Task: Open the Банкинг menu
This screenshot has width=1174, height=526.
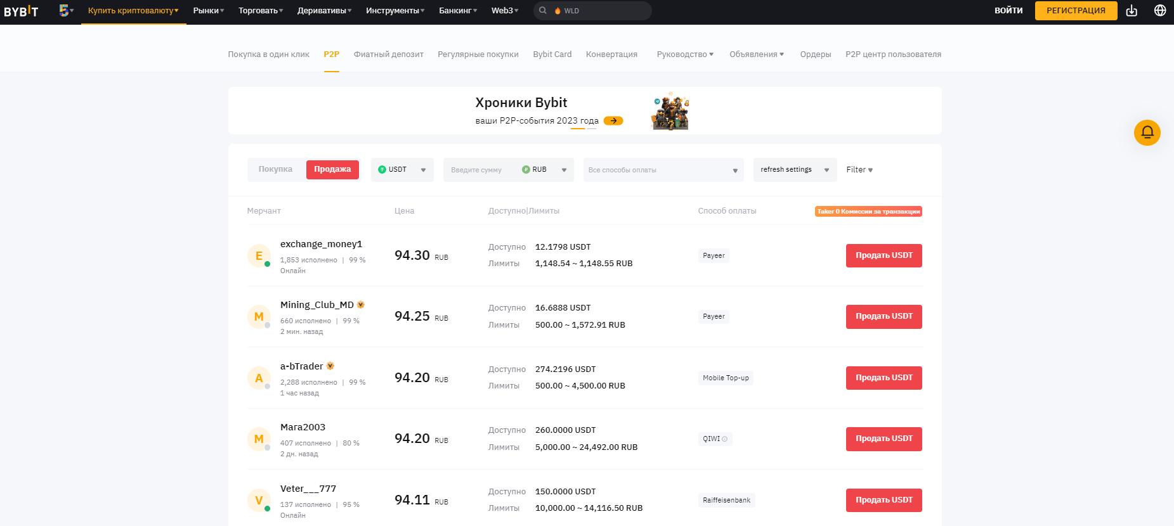Action: point(458,11)
